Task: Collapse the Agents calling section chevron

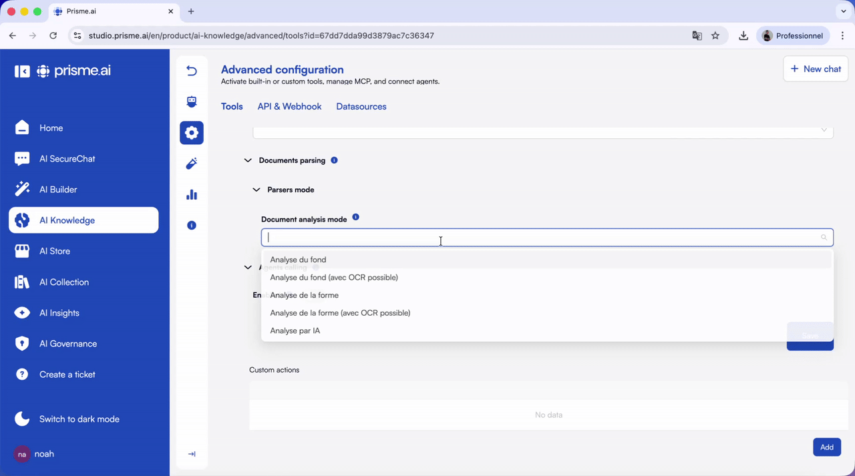Action: (248, 267)
